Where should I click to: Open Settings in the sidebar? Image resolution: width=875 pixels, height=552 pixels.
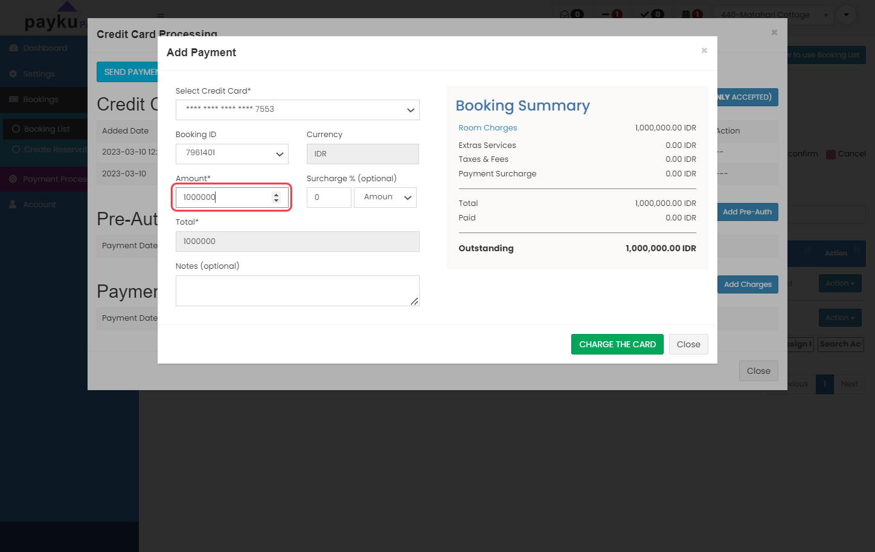point(39,74)
